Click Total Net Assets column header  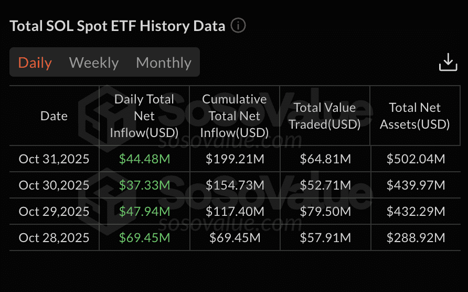click(x=415, y=116)
